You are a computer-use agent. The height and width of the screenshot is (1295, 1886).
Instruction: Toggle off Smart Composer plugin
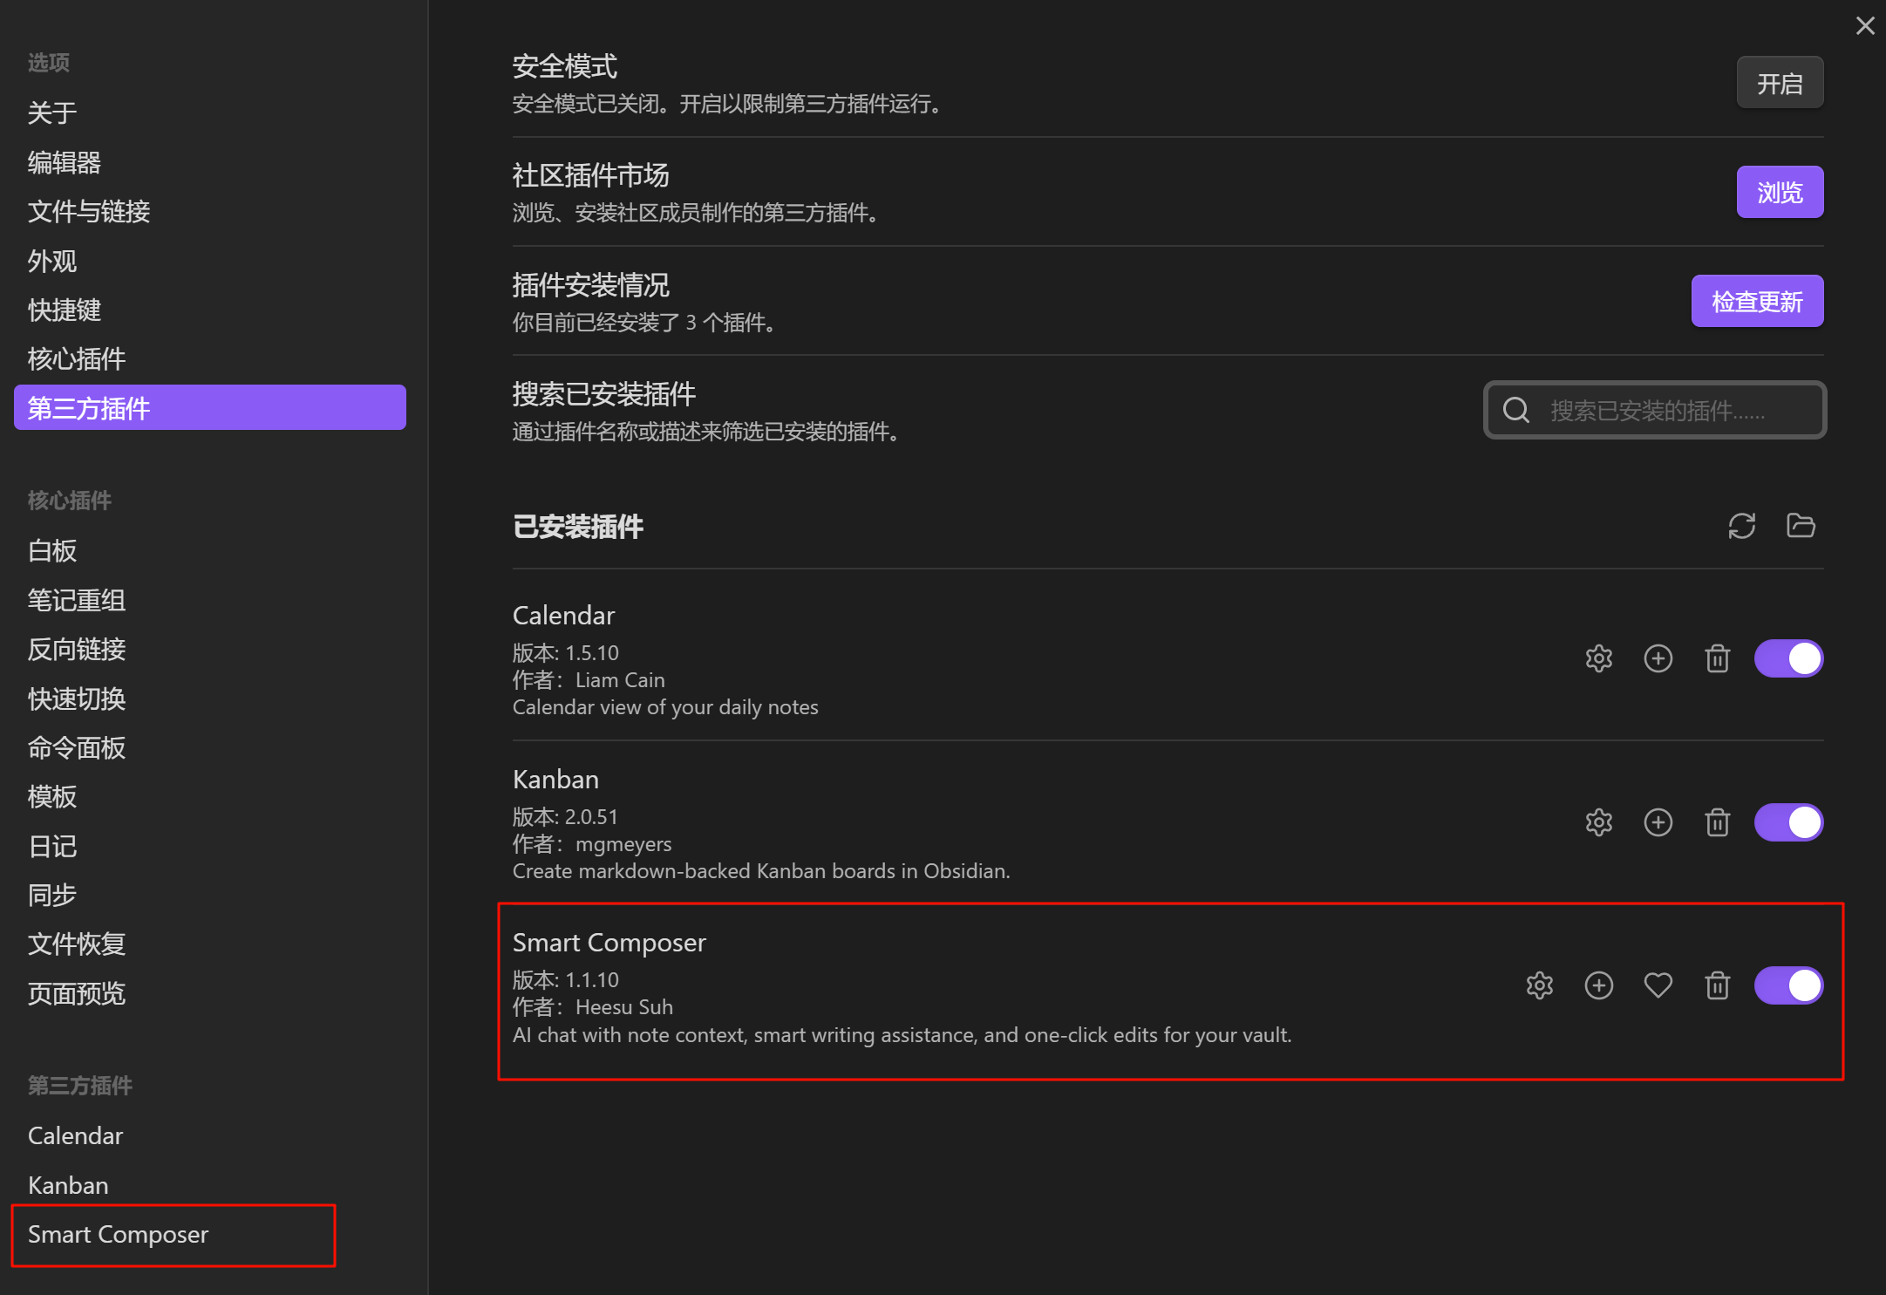[x=1788, y=985]
